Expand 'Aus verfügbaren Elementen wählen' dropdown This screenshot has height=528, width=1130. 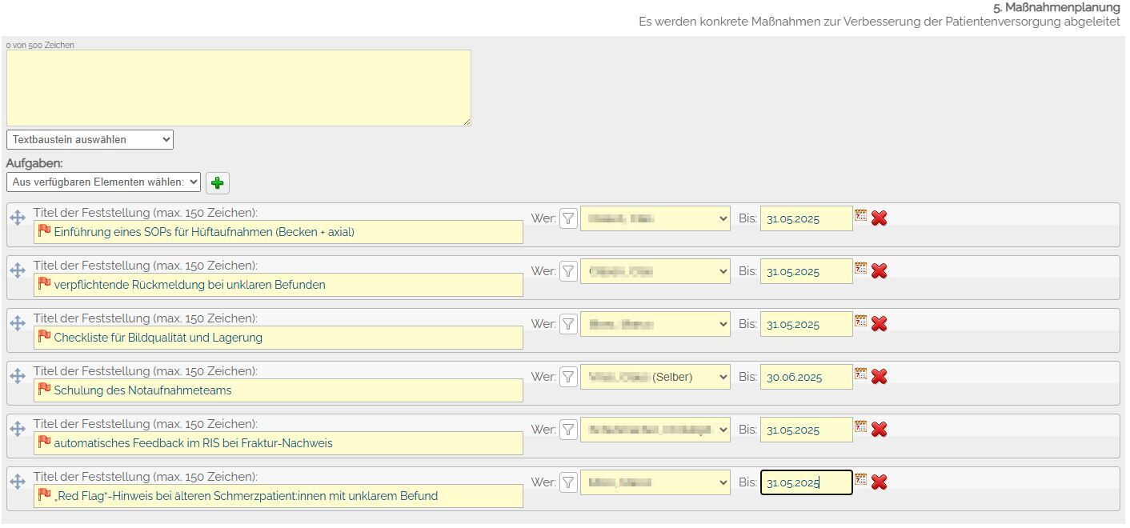click(103, 182)
